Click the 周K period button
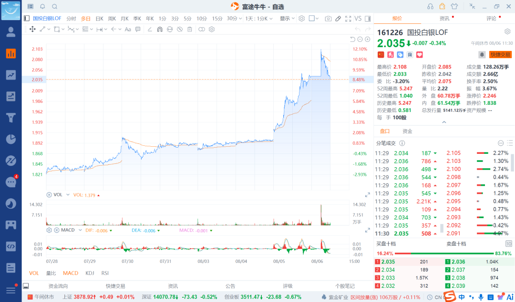 coord(112,19)
